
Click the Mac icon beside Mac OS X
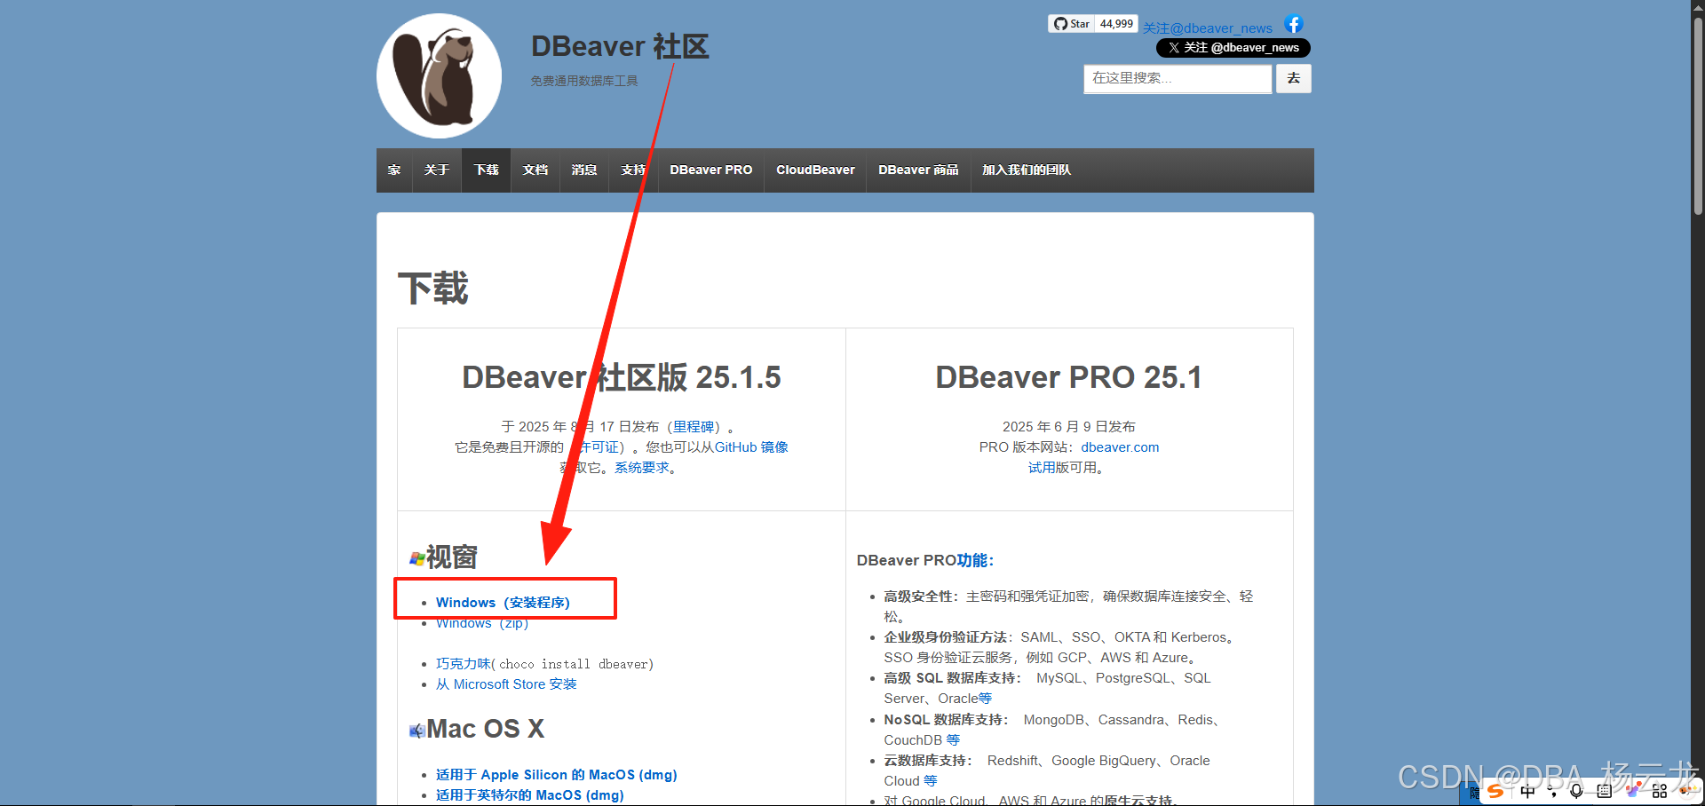pos(416,731)
